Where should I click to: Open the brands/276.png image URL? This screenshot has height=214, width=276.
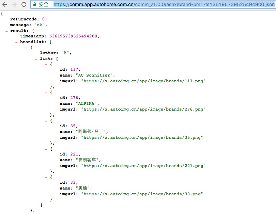click(x=143, y=109)
